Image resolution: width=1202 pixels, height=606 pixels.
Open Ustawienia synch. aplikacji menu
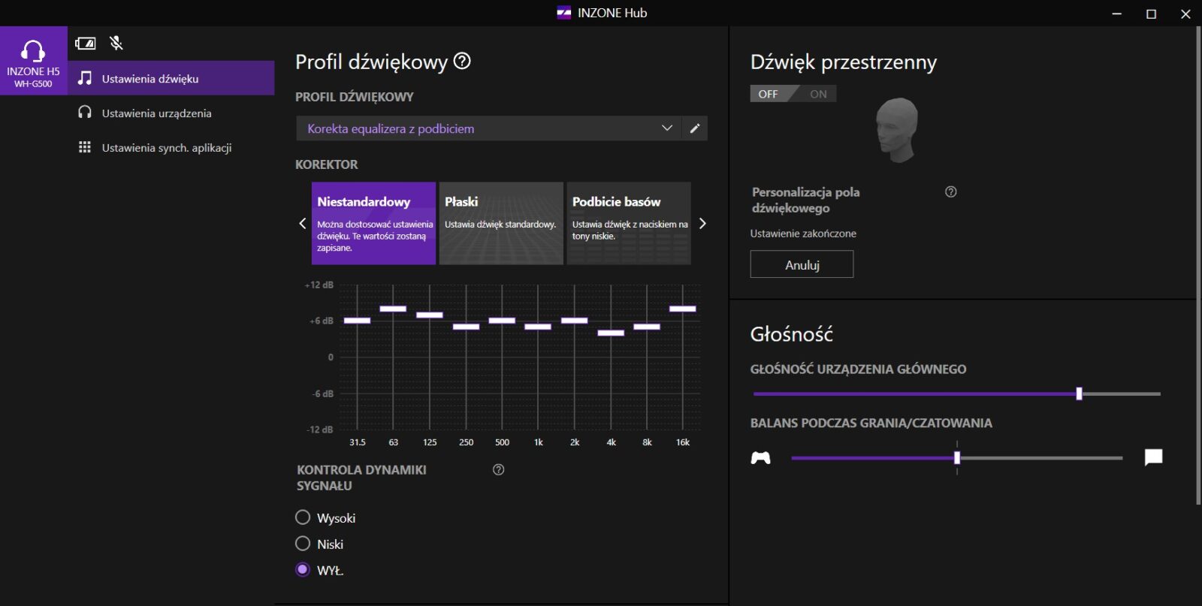pyautogui.click(x=166, y=148)
